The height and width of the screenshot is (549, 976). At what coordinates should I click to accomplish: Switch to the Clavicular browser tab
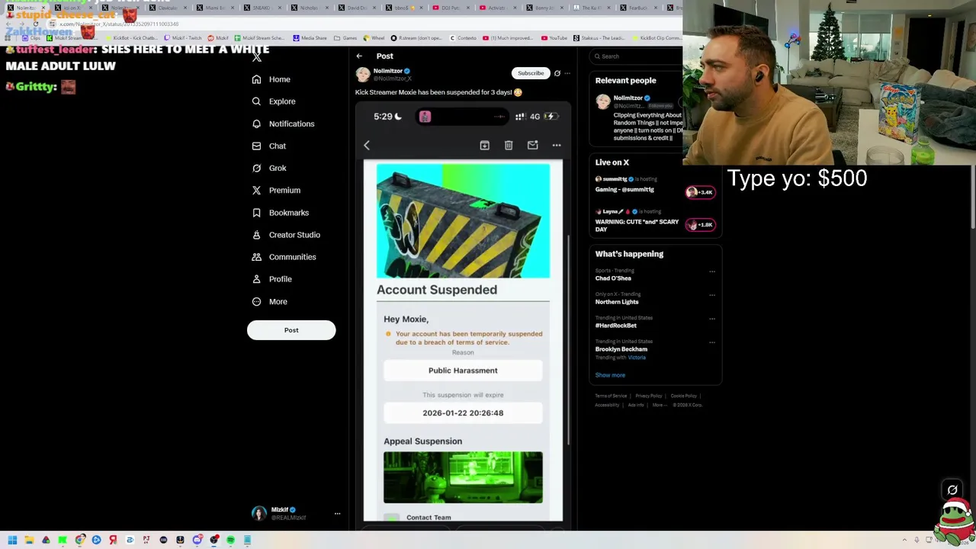tap(166, 8)
